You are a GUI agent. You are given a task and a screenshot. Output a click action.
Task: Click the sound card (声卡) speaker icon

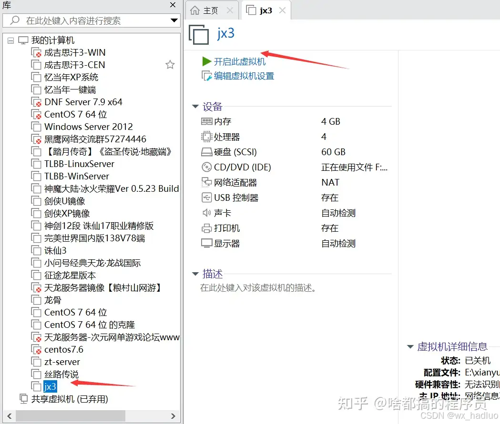[x=207, y=213]
